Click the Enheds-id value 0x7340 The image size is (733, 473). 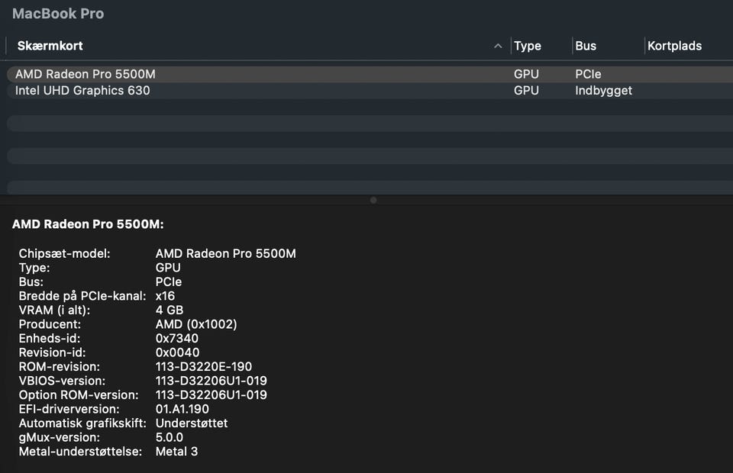click(x=177, y=339)
